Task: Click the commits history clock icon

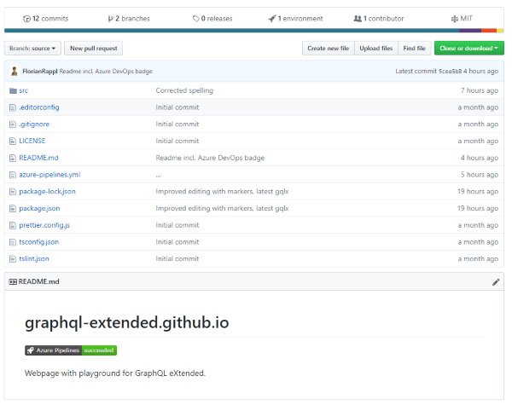Action: [26, 19]
